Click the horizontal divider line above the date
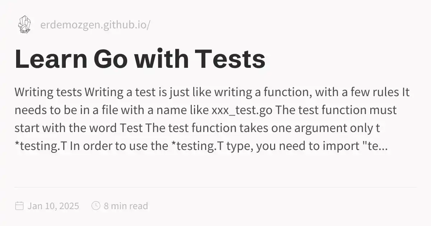Image resolution: width=431 pixels, height=226 pixels. point(215,187)
